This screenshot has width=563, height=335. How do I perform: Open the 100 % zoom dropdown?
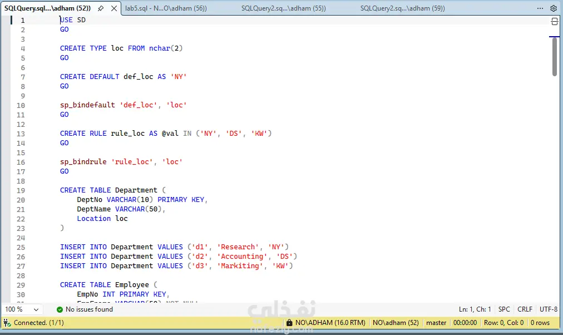[22, 309]
